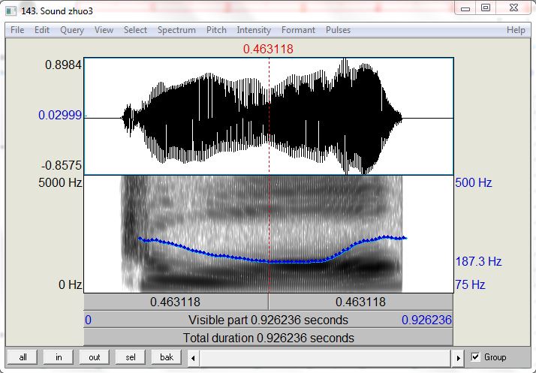This screenshot has width=536, height=373.
Task: Open the Formant menu
Action: [298, 30]
